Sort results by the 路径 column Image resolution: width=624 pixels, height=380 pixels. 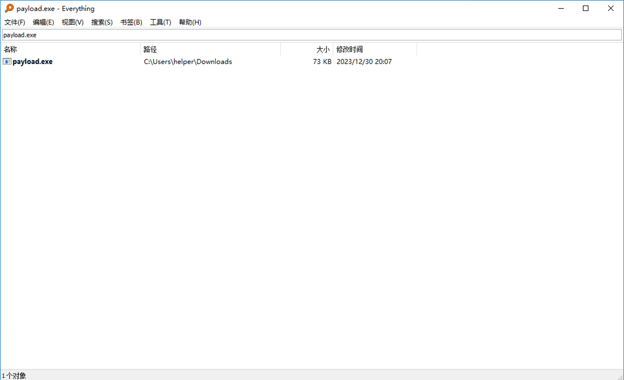coord(150,49)
